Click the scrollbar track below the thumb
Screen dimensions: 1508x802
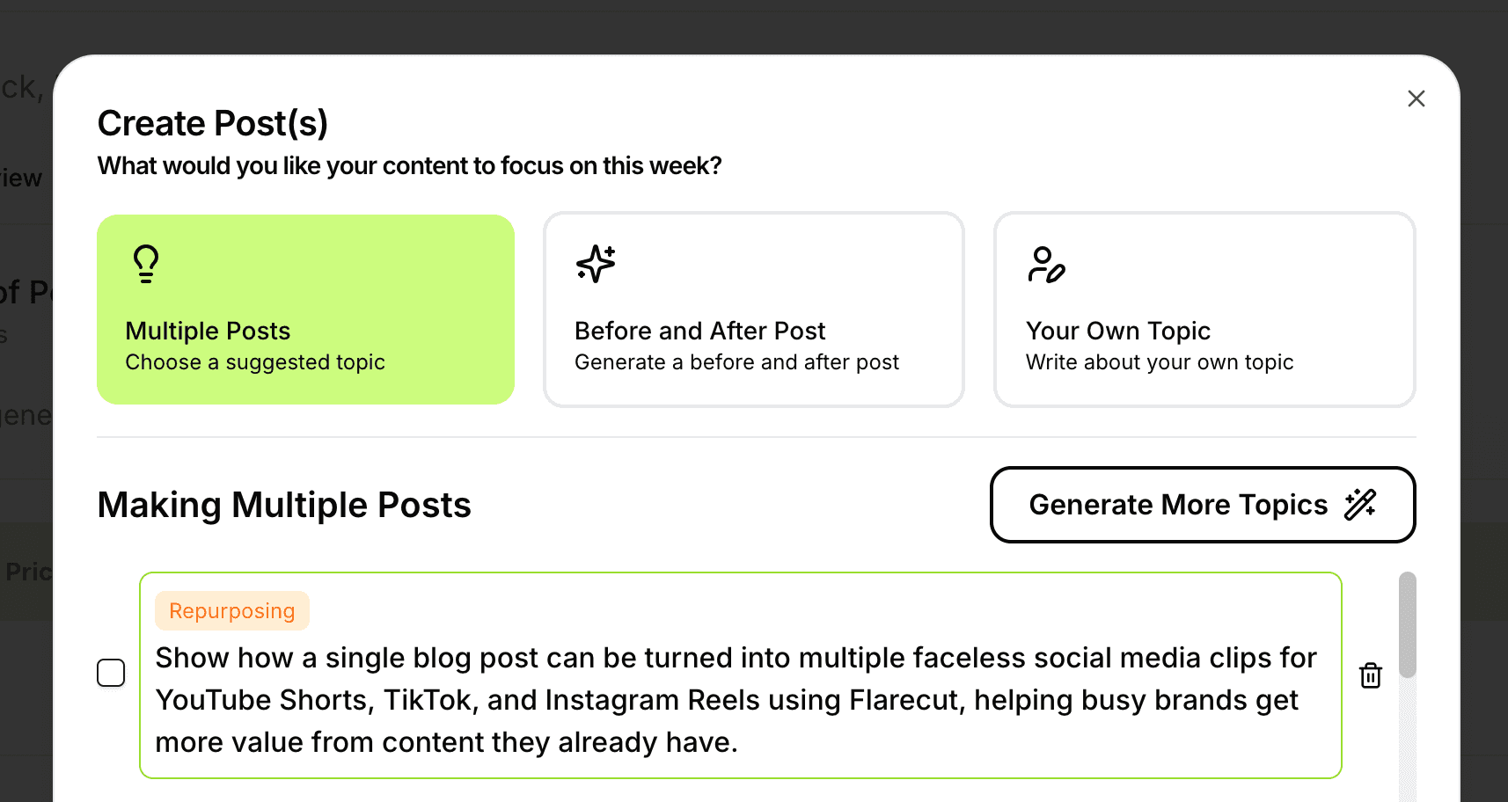pyautogui.click(x=1408, y=739)
